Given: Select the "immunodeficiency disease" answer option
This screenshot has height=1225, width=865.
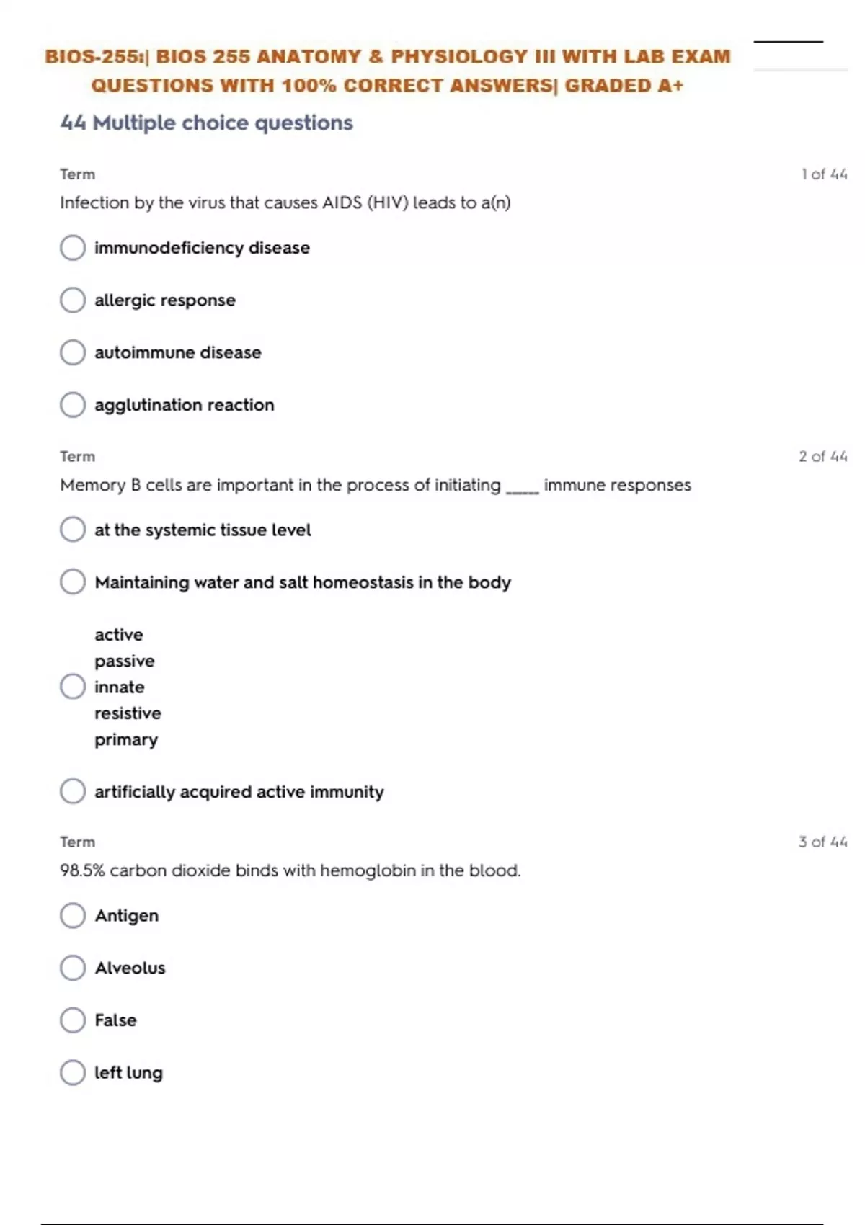Looking at the screenshot, I should [x=73, y=248].
